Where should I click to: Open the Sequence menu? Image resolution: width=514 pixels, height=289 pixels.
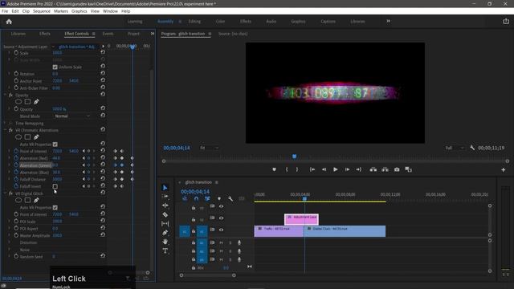click(42, 11)
